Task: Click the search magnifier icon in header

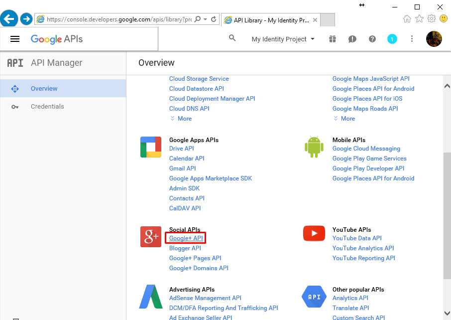Action: coord(232,38)
